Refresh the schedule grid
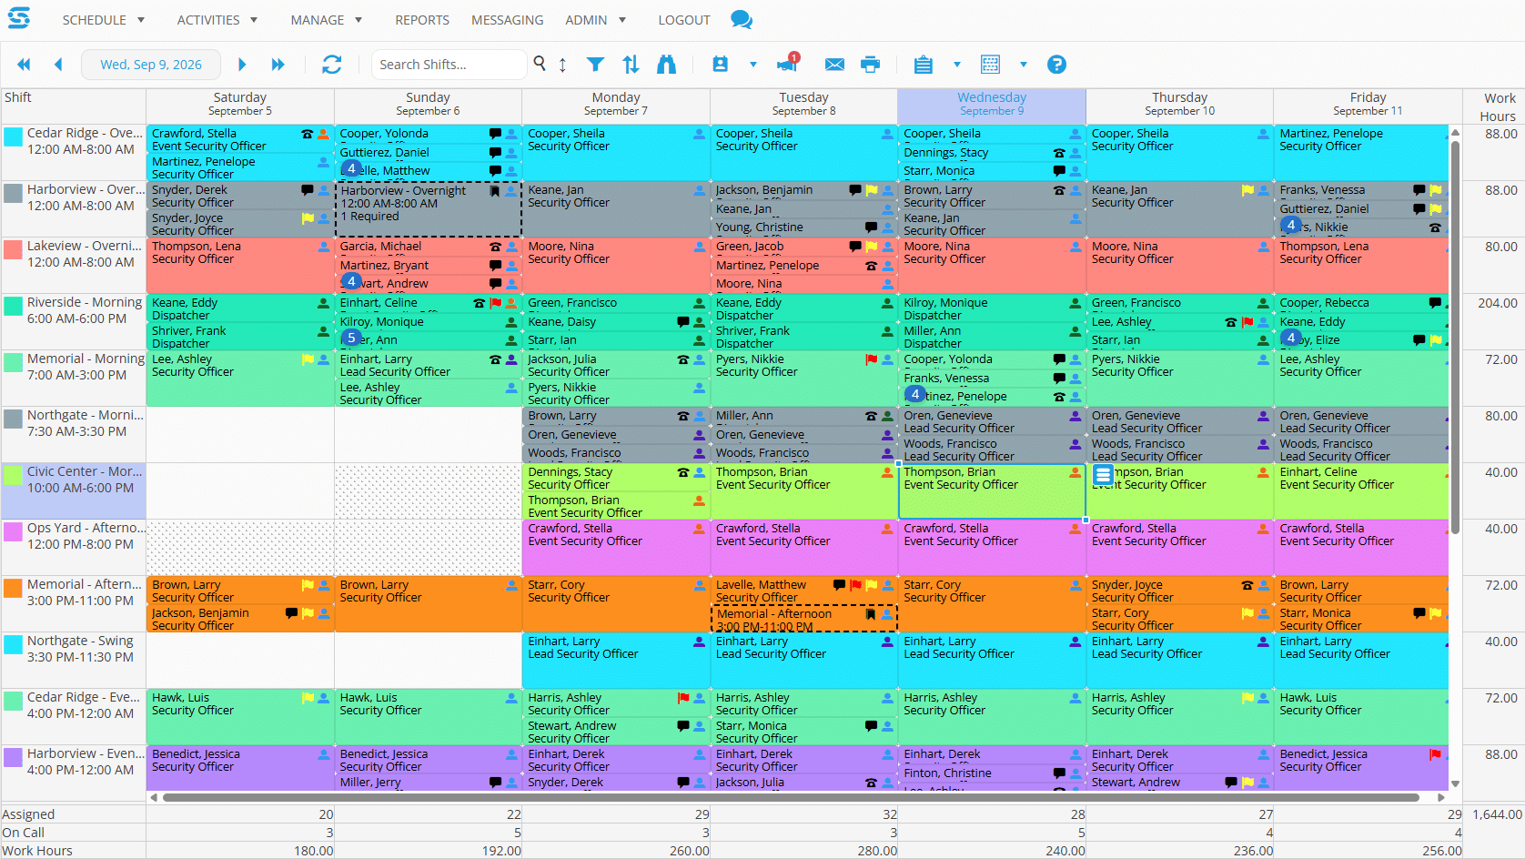1525x859 pixels. click(x=332, y=65)
